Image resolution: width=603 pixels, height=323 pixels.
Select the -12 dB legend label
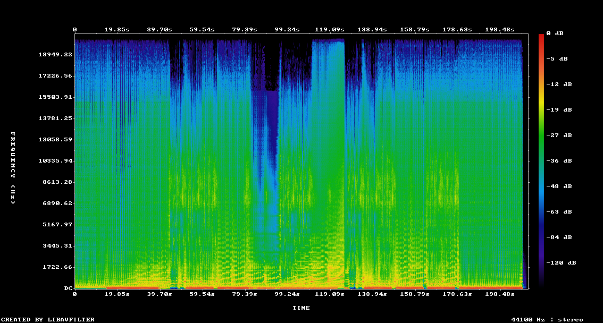tap(560, 84)
